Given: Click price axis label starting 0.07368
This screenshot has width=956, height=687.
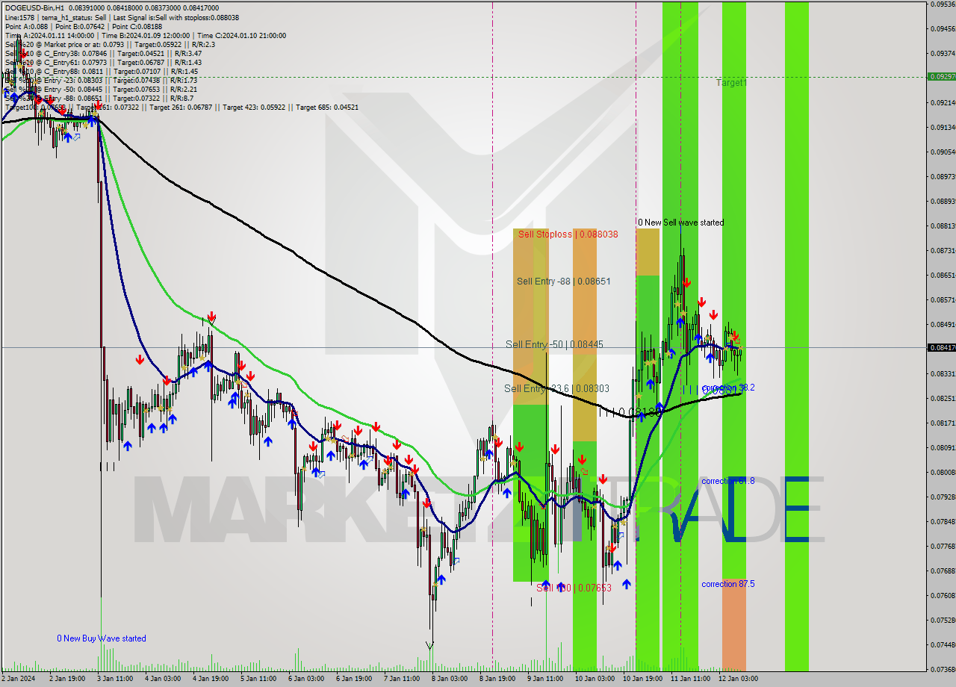Looking at the screenshot, I should [x=943, y=670].
